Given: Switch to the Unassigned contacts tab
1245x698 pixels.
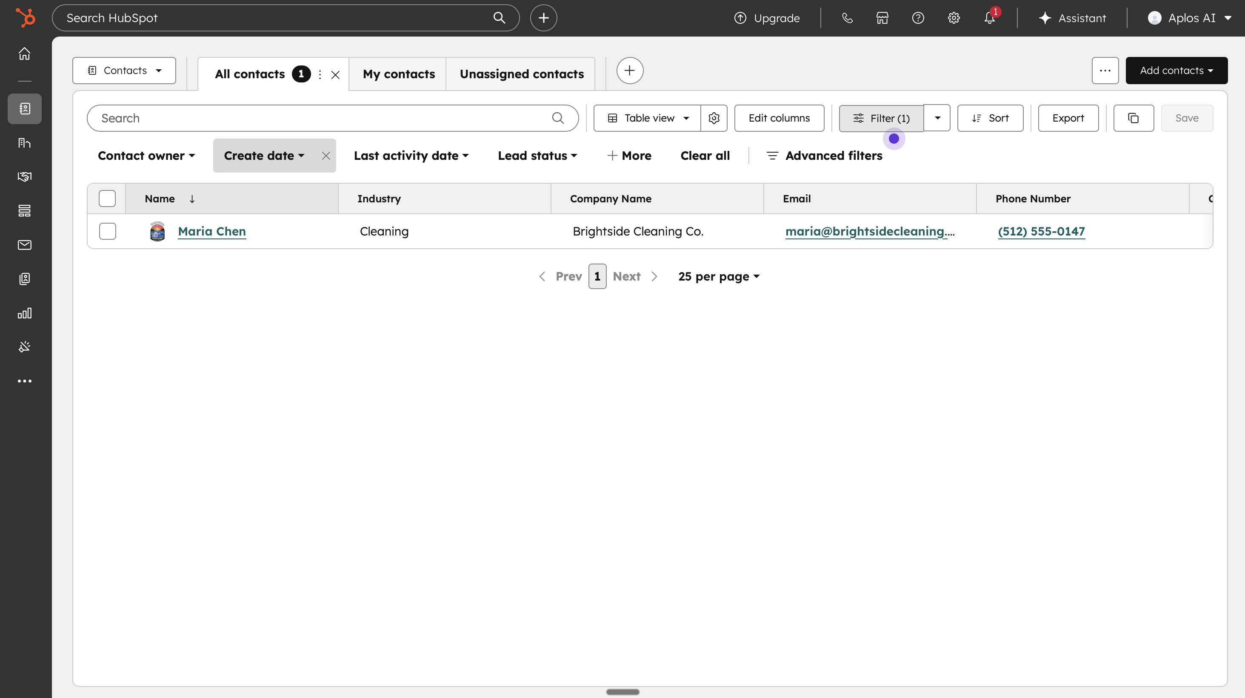Looking at the screenshot, I should click(x=521, y=74).
